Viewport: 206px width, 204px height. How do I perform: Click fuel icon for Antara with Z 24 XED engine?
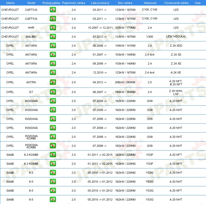(x=53, y=46)
